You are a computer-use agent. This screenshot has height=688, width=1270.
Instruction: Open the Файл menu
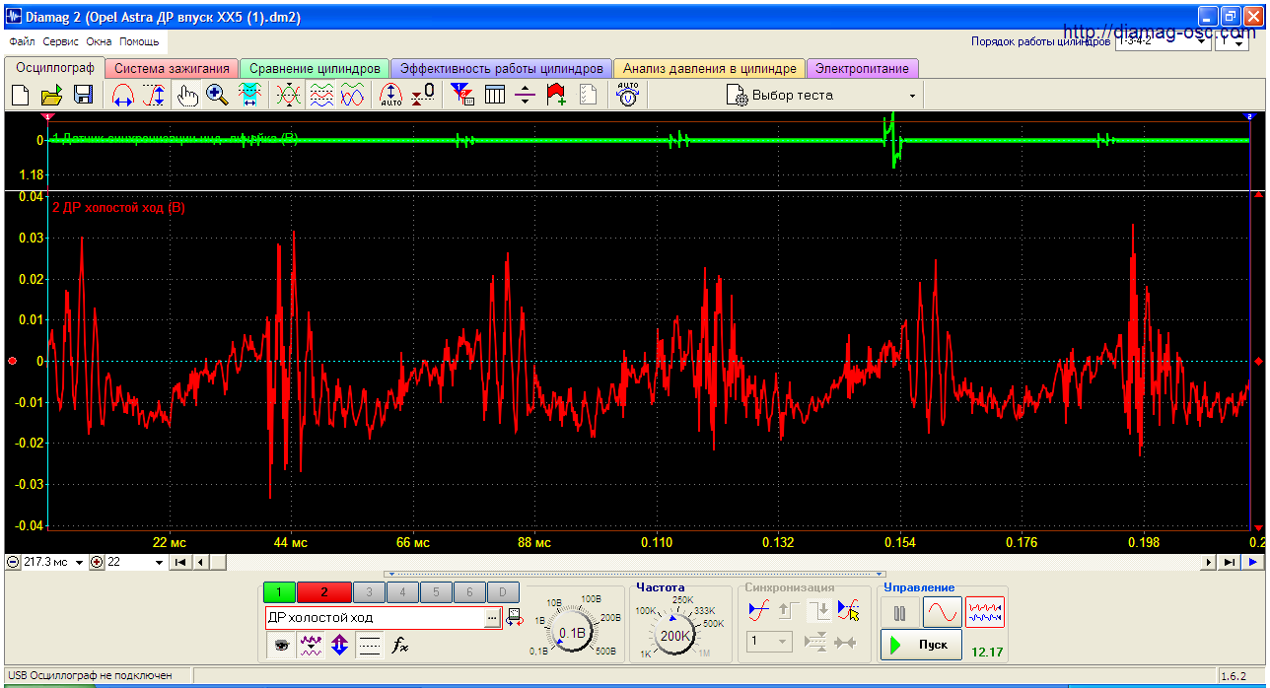(22, 42)
